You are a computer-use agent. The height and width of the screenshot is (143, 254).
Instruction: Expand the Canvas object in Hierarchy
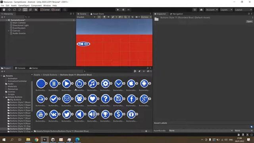9,31
